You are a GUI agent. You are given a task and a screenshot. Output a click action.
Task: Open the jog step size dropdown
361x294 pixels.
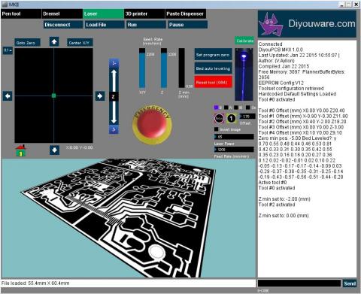point(8,50)
